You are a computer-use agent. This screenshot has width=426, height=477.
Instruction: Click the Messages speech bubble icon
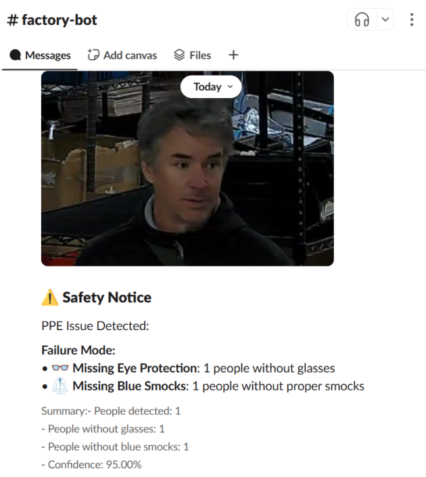(x=15, y=55)
